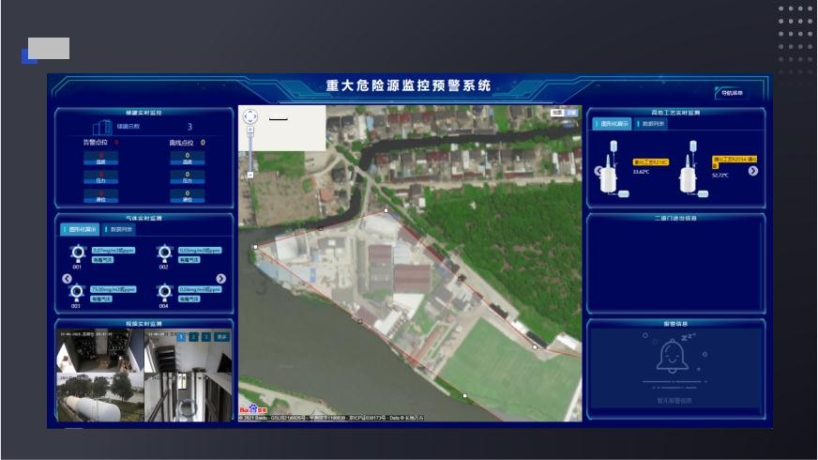This screenshot has width=818, height=460.
Task: Click the Baidu logo on the map
Action: pos(253,409)
